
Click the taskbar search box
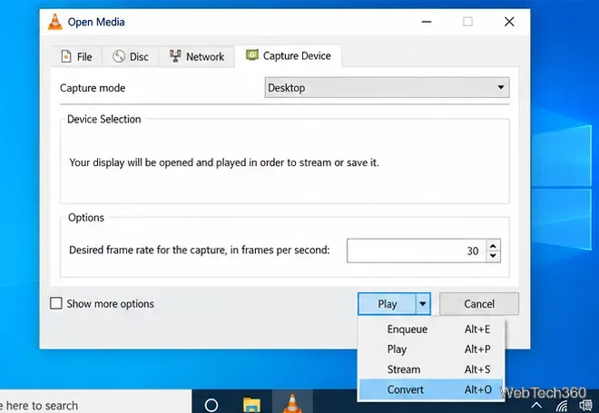[x=95, y=402]
